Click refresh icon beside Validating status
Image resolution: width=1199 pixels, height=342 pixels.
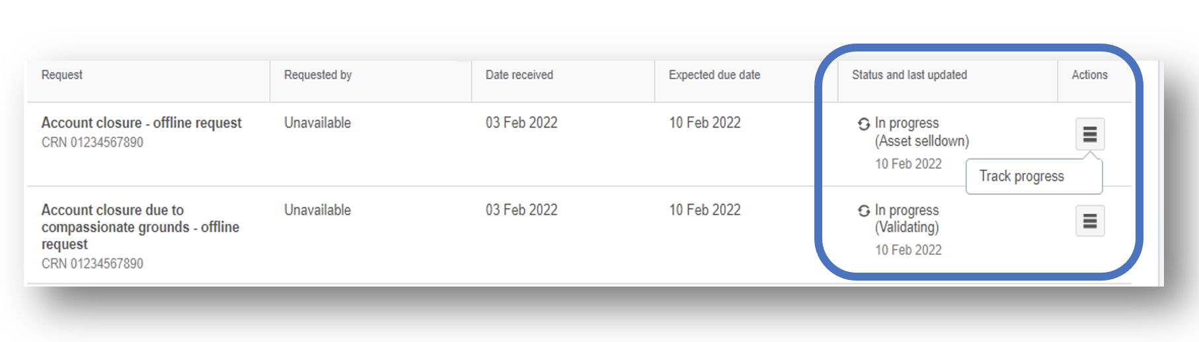pos(863,211)
